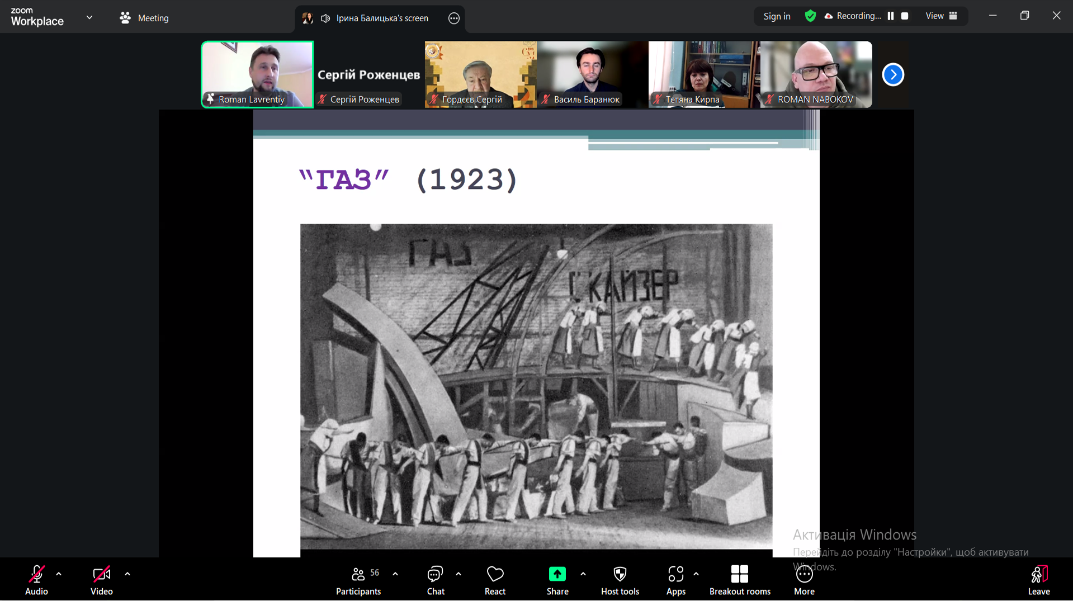Viewport: 1073px width, 601px height.
Task: Click the More options icon in toolbar
Action: [804, 575]
